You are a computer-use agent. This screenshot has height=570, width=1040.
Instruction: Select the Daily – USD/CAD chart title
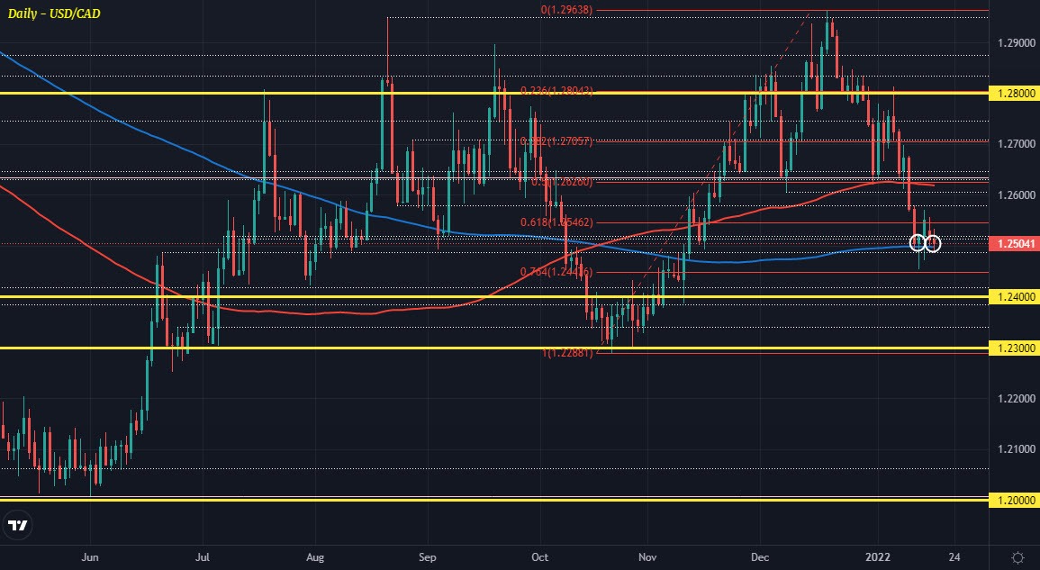coord(54,14)
